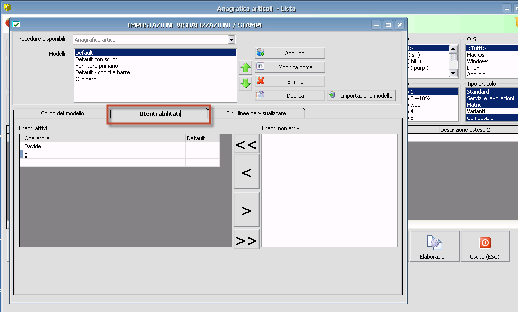
Task: Close the Impostazione visualizzazioni dialog
Action: tap(400, 25)
